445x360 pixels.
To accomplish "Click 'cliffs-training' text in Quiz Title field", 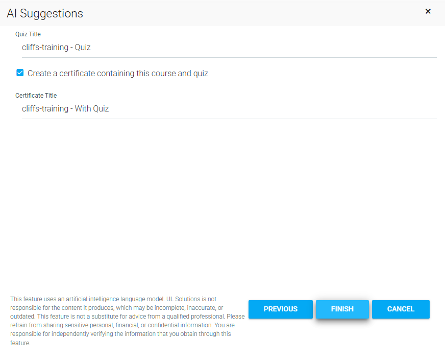I will (x=45, y=48).
